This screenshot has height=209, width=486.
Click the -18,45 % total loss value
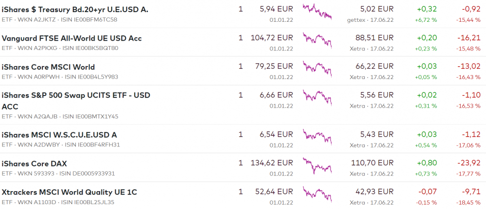tap(469, 202)
